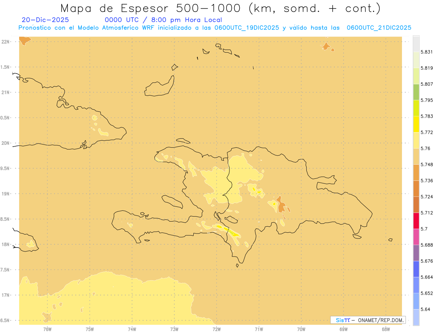Click the pale yellow segment below 5.772
This screenshot has height=334, width=433.
click(416, 140)
